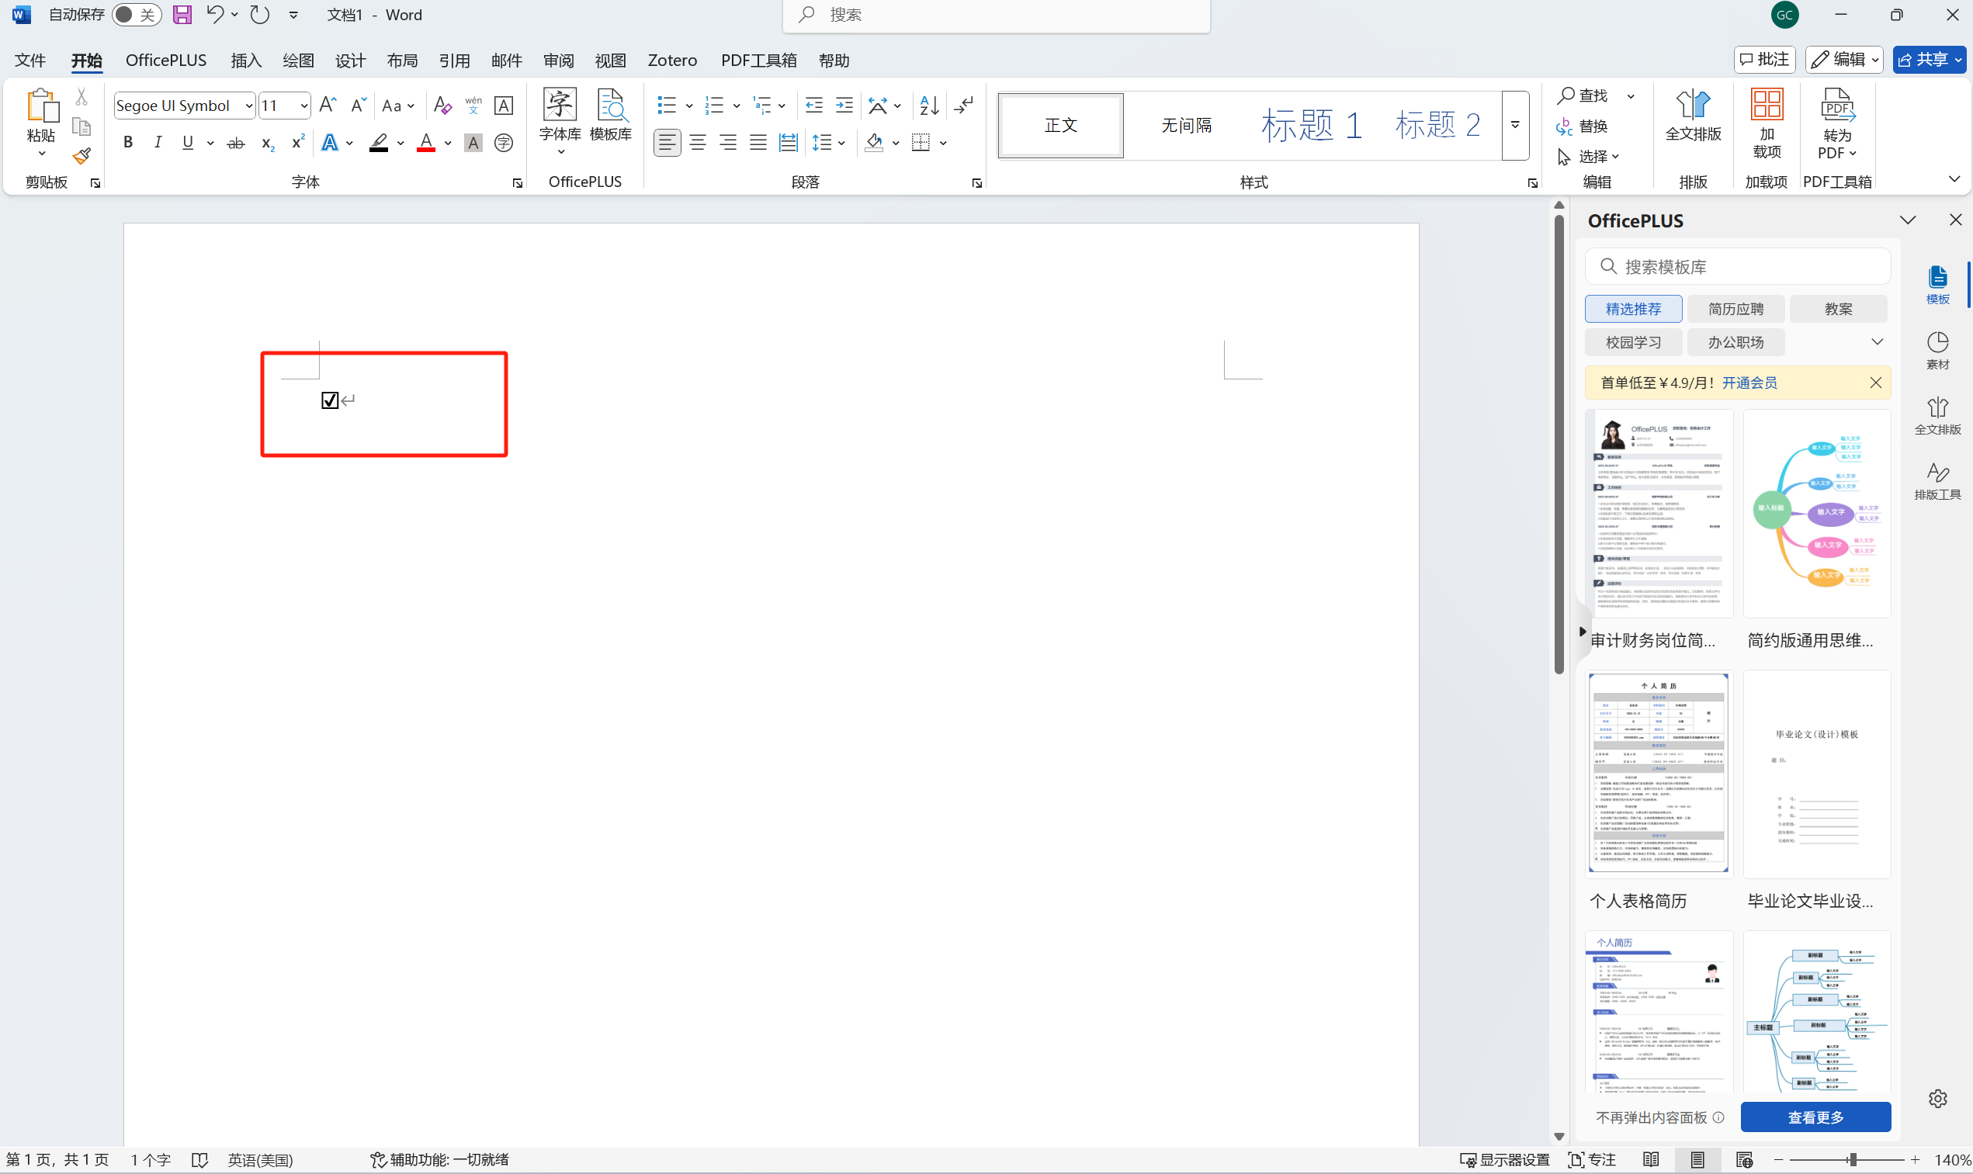Screen dimensions: 1973x1174
Task: Expand more template category tags
Action: tap(1877, 341)
